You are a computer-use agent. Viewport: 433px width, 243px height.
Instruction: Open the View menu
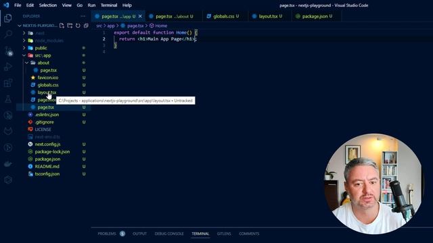[x=66, y=5]
